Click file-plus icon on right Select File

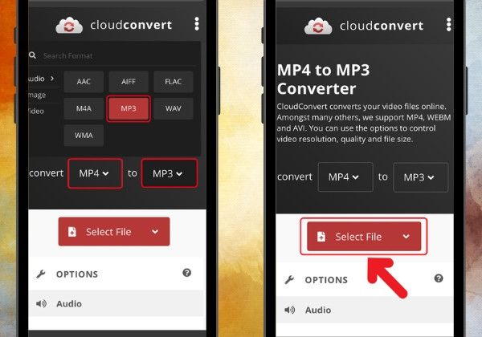pos(321,237)
